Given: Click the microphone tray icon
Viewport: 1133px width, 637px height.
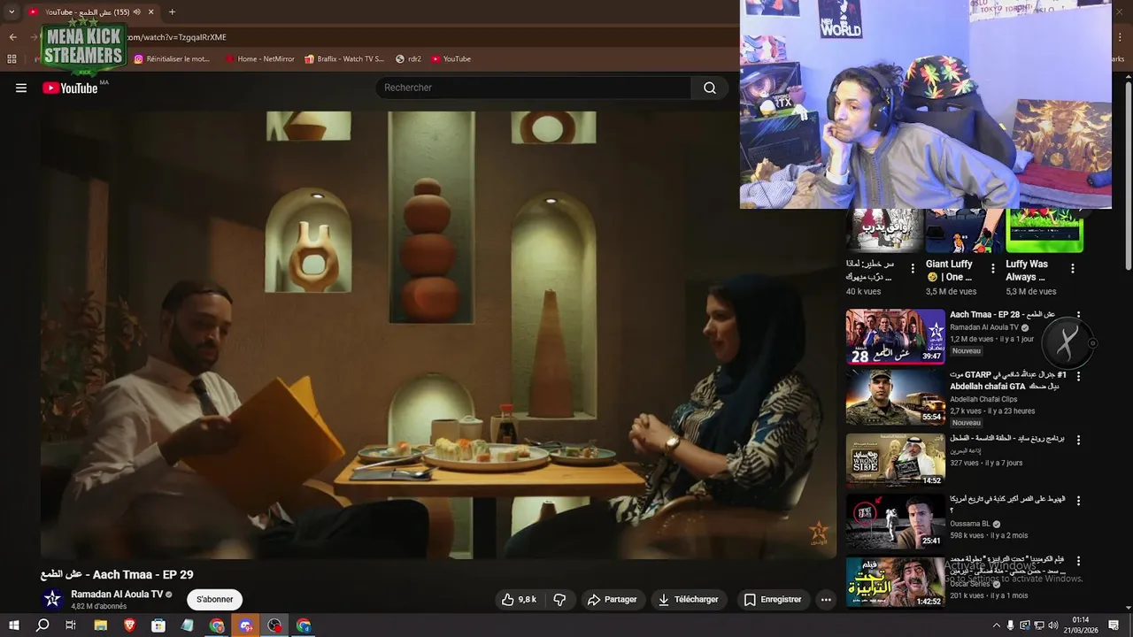Looking at the screenshot, I should 1010,625.
